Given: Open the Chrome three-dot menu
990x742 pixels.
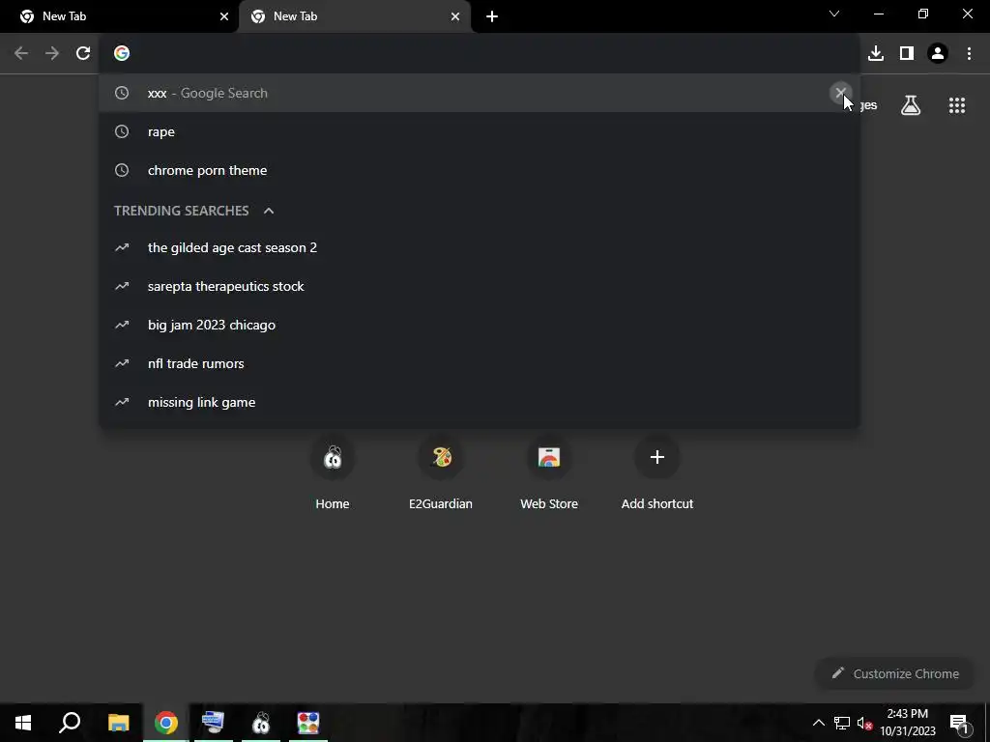Looking at the screenshot, I should (x=969, y=54).
